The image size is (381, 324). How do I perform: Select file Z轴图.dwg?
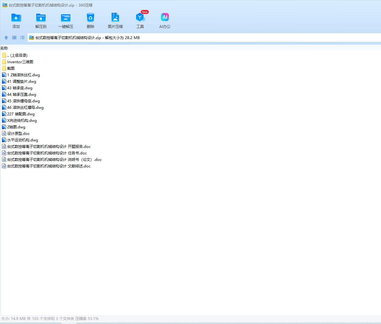[14, 127]
